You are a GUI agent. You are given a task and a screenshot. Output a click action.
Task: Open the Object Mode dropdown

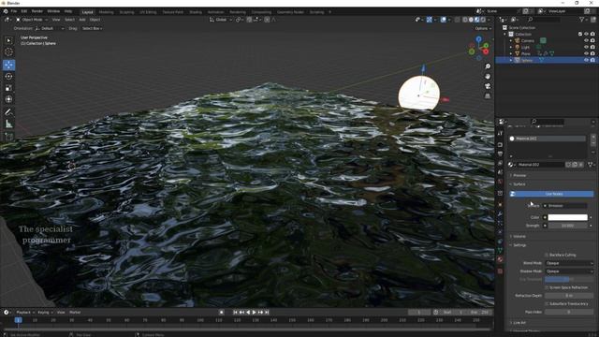pos(32,20)
